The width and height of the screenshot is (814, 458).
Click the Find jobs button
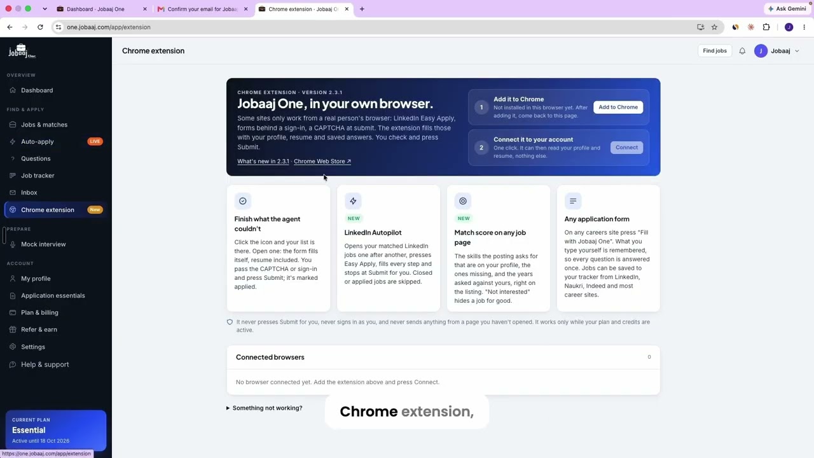715,51
